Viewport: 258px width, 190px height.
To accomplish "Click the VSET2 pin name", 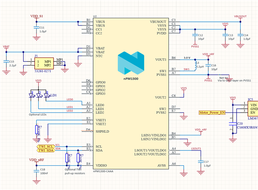I will coord(101,124).
